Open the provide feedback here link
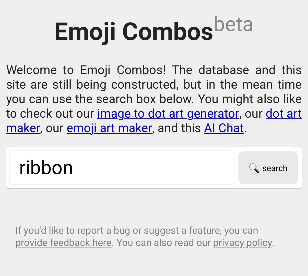The image size is (308, 276). click(63, 243)
